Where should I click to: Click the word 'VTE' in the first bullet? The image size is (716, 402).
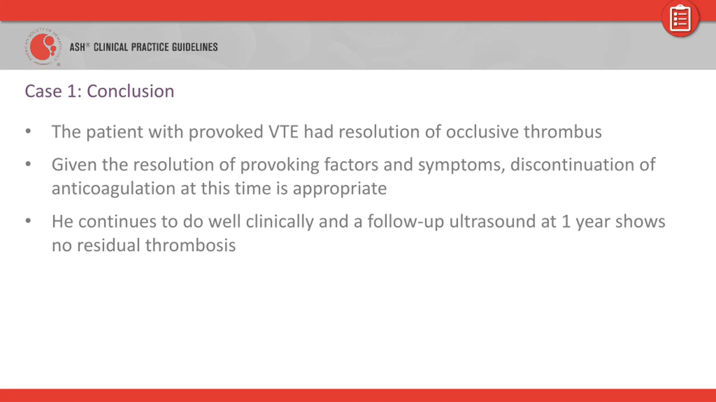click(x=283, y=132)
